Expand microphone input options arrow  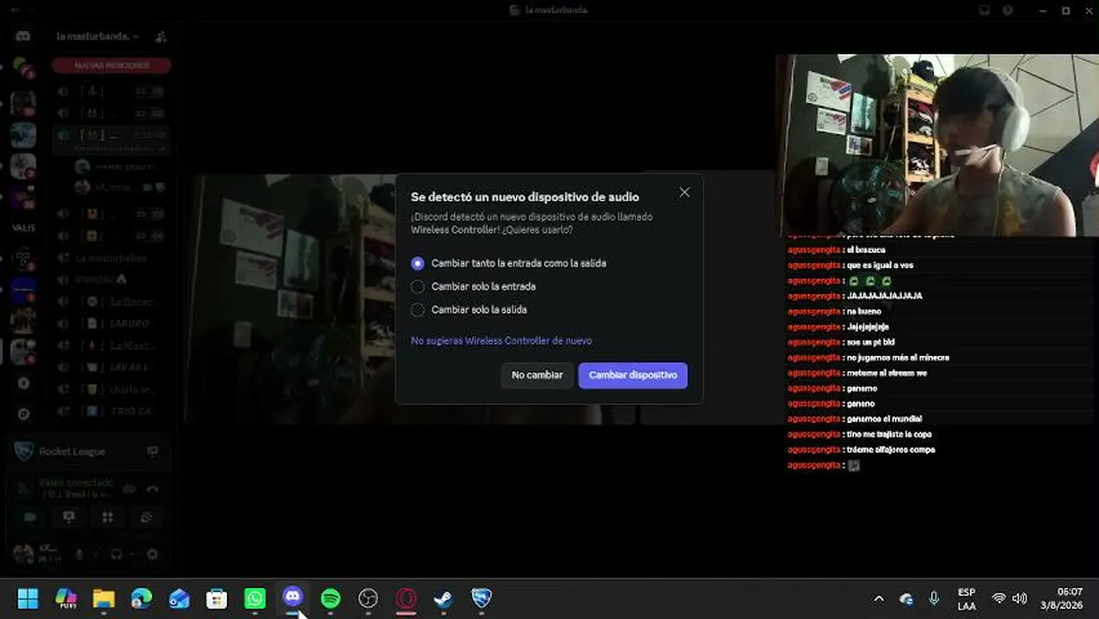click(95, 555)
